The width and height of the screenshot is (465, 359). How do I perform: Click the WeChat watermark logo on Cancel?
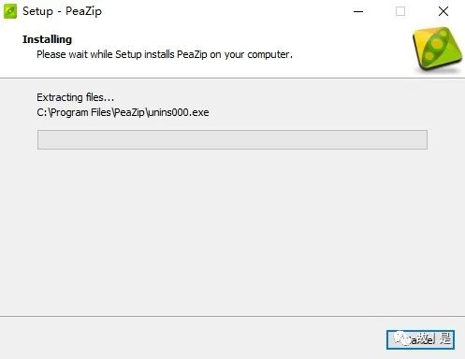click(x=401, y=338)
